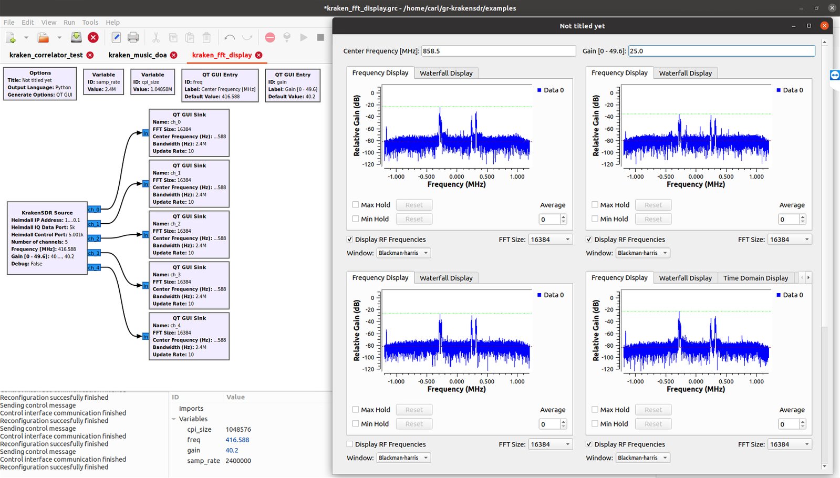The width and height of the screenshot is (840, 478).
Task: Switch to the kraken_correlator_test tab
Action: point(46,55)
